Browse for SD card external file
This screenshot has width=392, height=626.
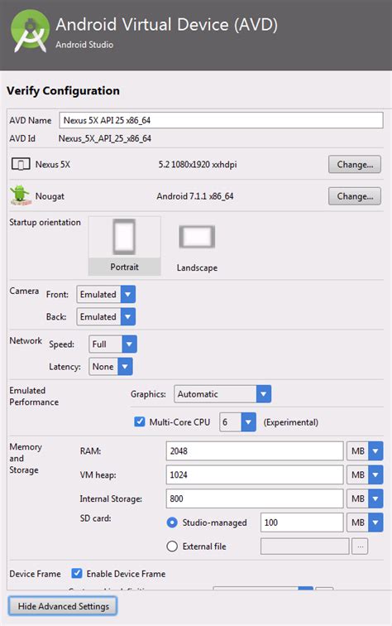(360, 547)
